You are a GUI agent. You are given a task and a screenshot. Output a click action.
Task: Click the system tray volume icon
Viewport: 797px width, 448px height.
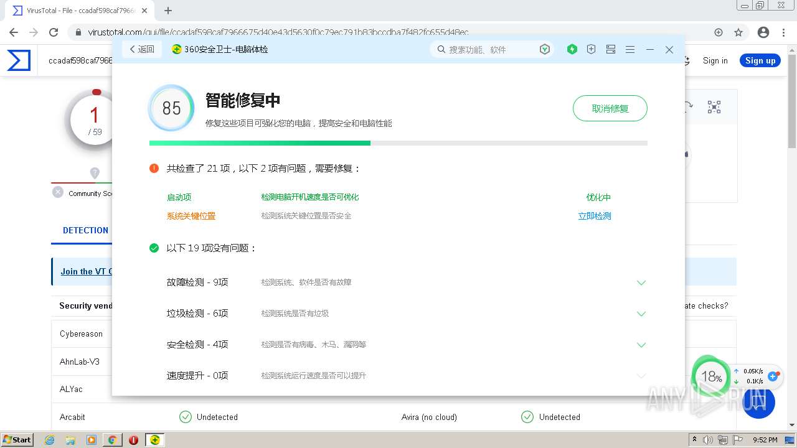tap(709, 440)
